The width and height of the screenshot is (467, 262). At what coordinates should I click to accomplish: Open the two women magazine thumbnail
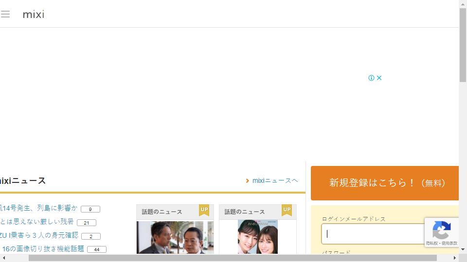point(258,237)
